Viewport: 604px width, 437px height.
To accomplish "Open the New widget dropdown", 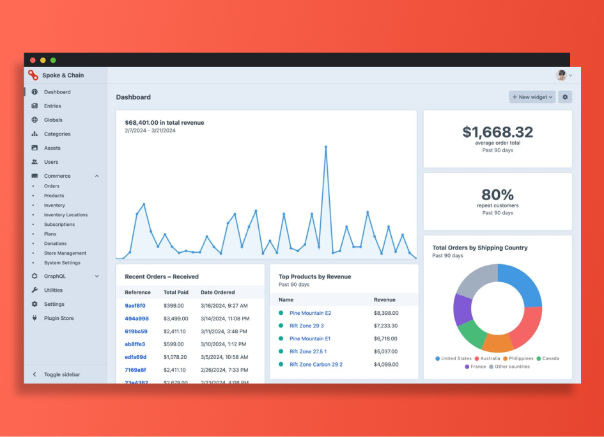I will (x=532, y=97).
